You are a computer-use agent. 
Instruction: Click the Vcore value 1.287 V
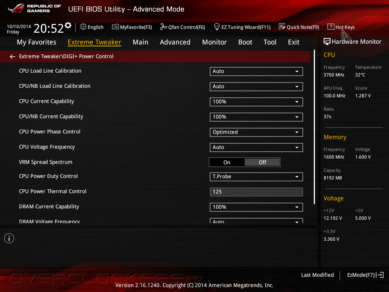pyautogui.click(x=363, y=96)
